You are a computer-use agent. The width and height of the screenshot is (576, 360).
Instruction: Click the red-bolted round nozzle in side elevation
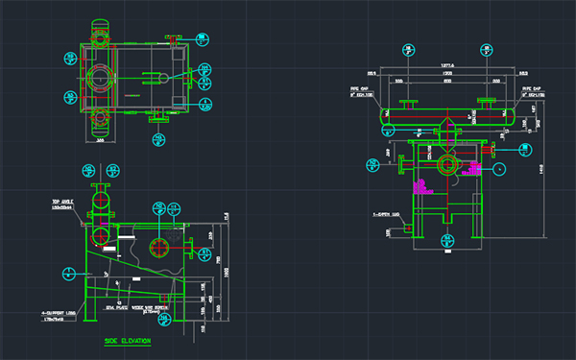click(159, 248)
